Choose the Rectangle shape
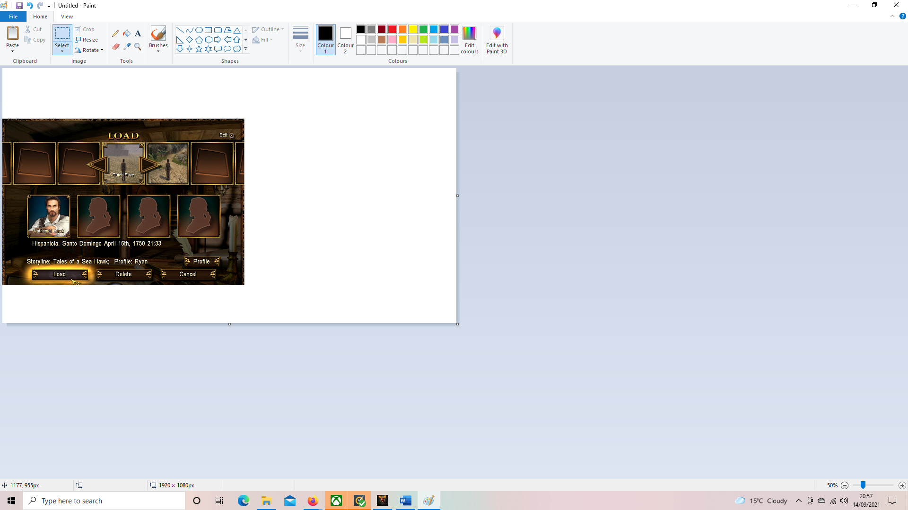908x510 pixels. 208,30
